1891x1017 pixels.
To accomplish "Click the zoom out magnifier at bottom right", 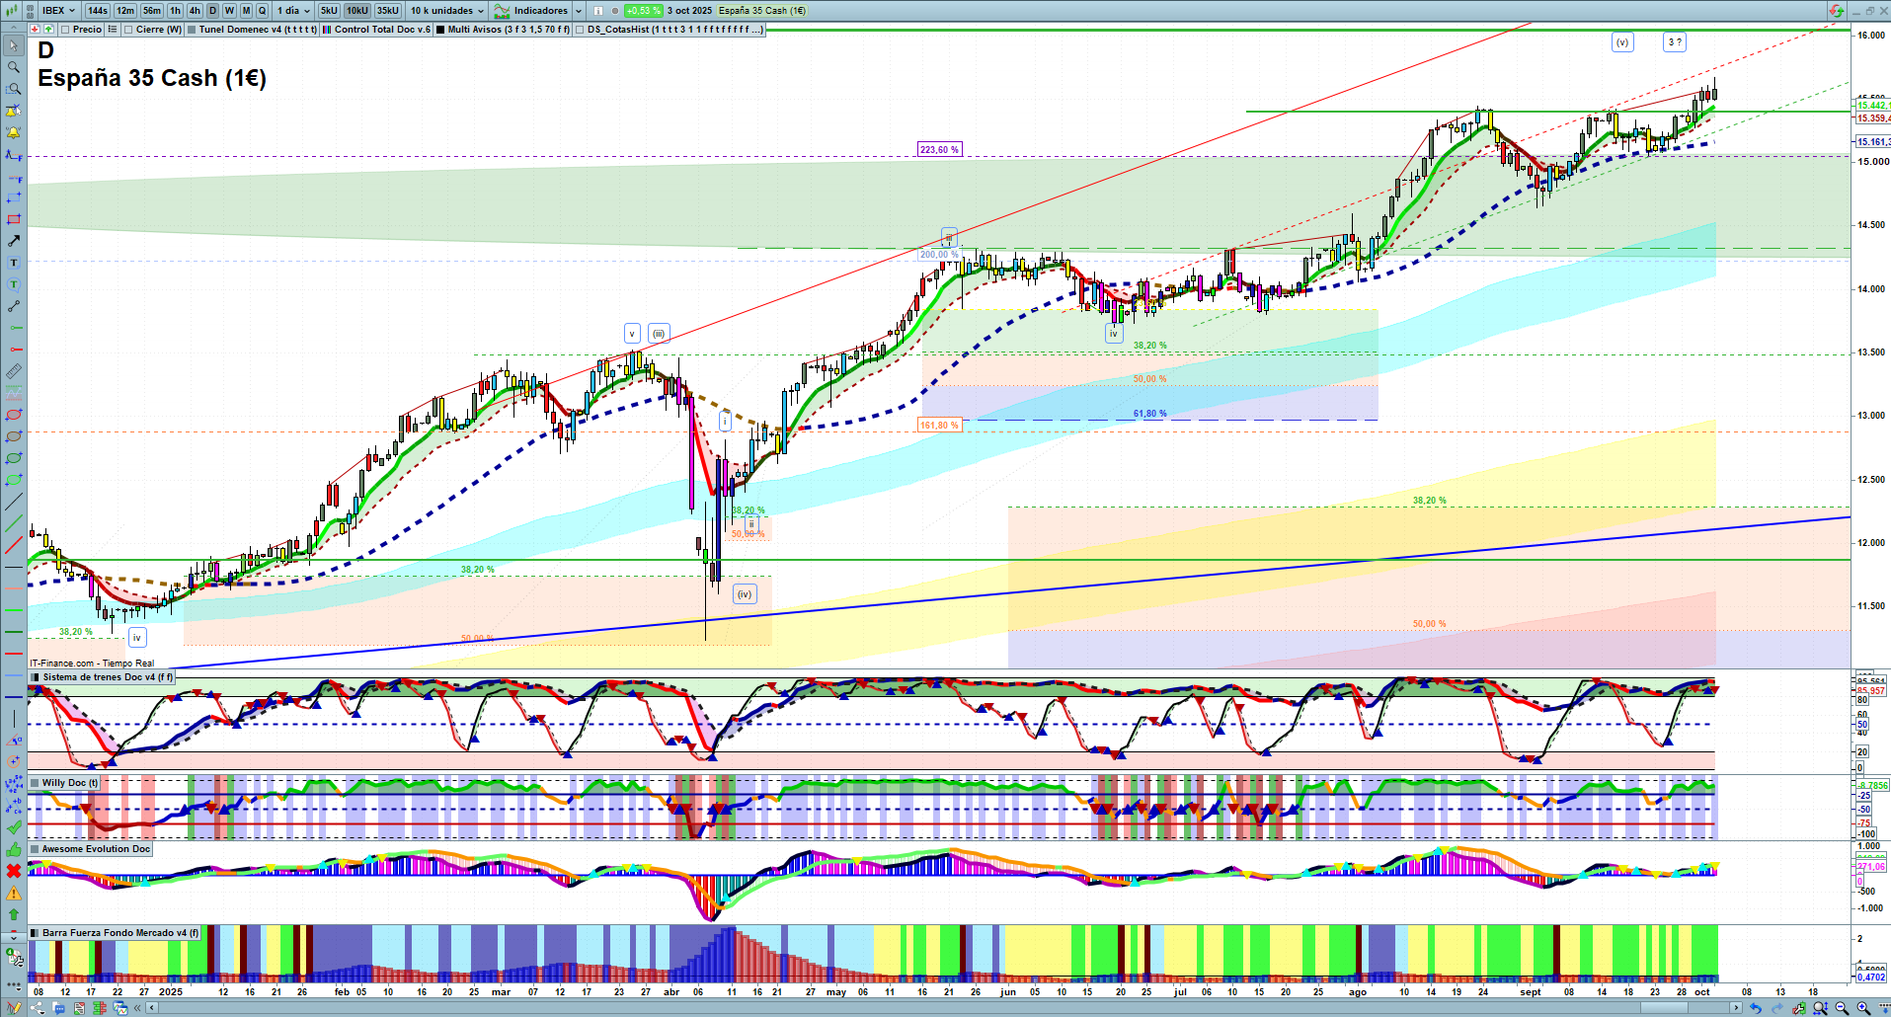I will pyautogui.click(x=1842, y=1008).
